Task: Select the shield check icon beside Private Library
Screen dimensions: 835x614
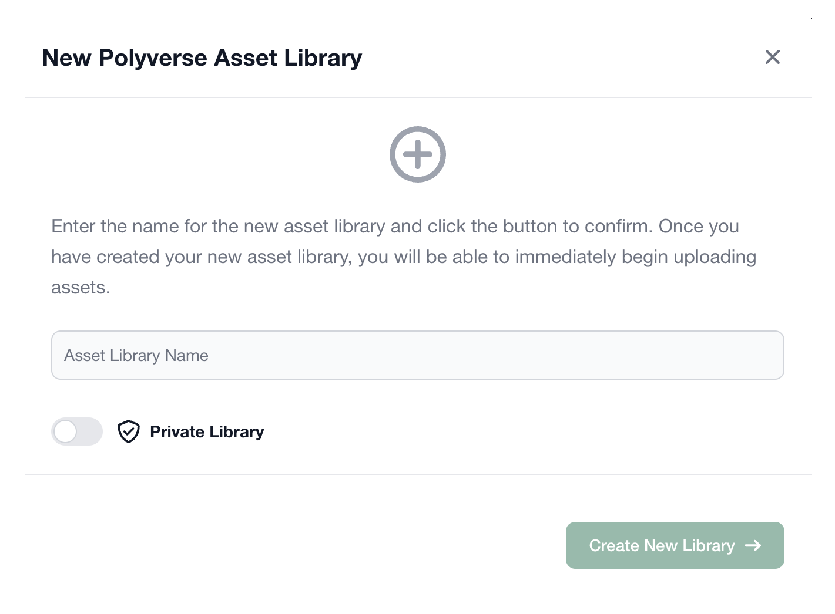Action: click(128, 431)
